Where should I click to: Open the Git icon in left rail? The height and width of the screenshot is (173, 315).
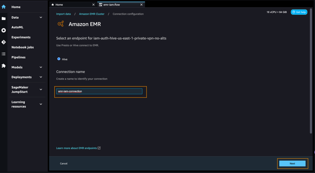4,42
